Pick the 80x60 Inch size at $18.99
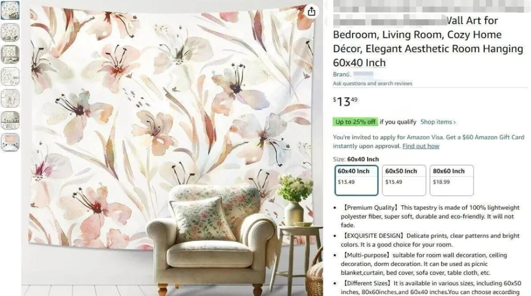This screenshot has width=531, height=296. (x=451, y=180)
